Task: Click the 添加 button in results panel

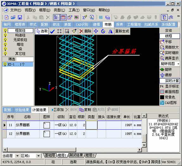Action: 58,110
